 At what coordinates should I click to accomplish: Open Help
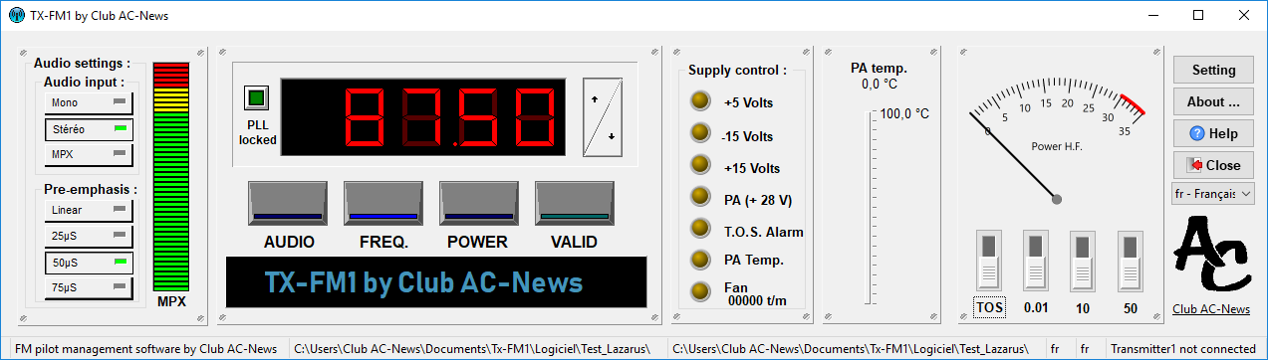(1213, 133)
